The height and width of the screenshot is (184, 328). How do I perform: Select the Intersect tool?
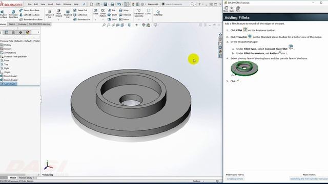(x=125, y=15)
